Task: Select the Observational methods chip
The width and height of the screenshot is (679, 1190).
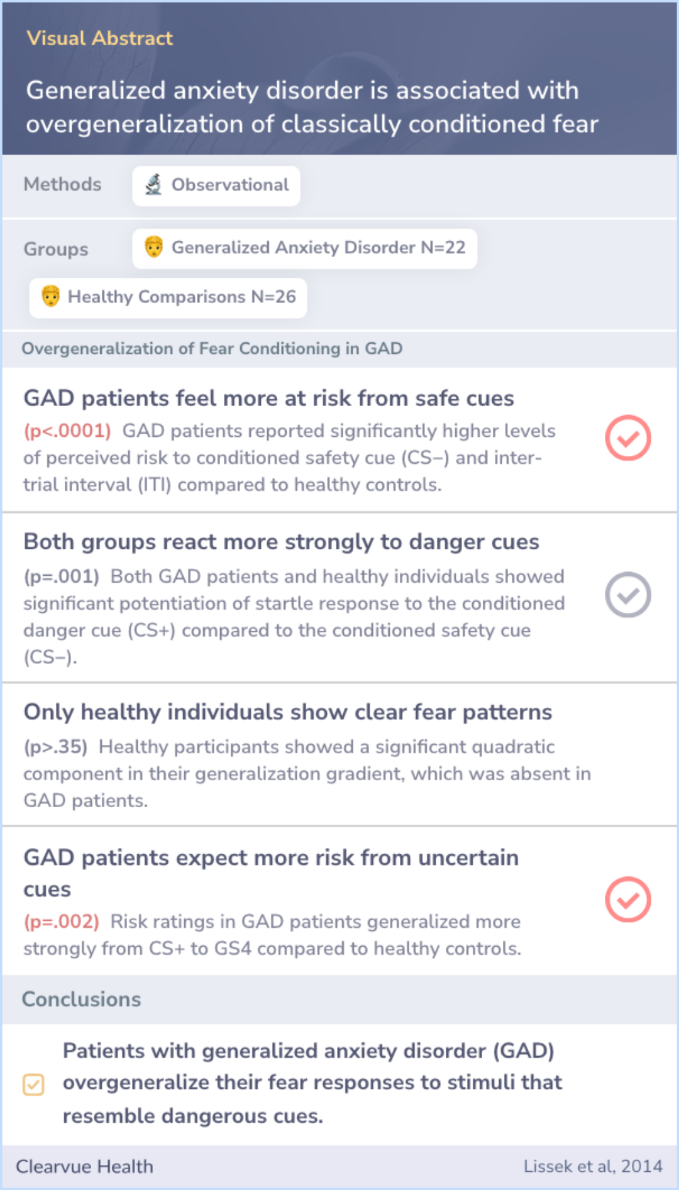Action: tap(216, 185)
